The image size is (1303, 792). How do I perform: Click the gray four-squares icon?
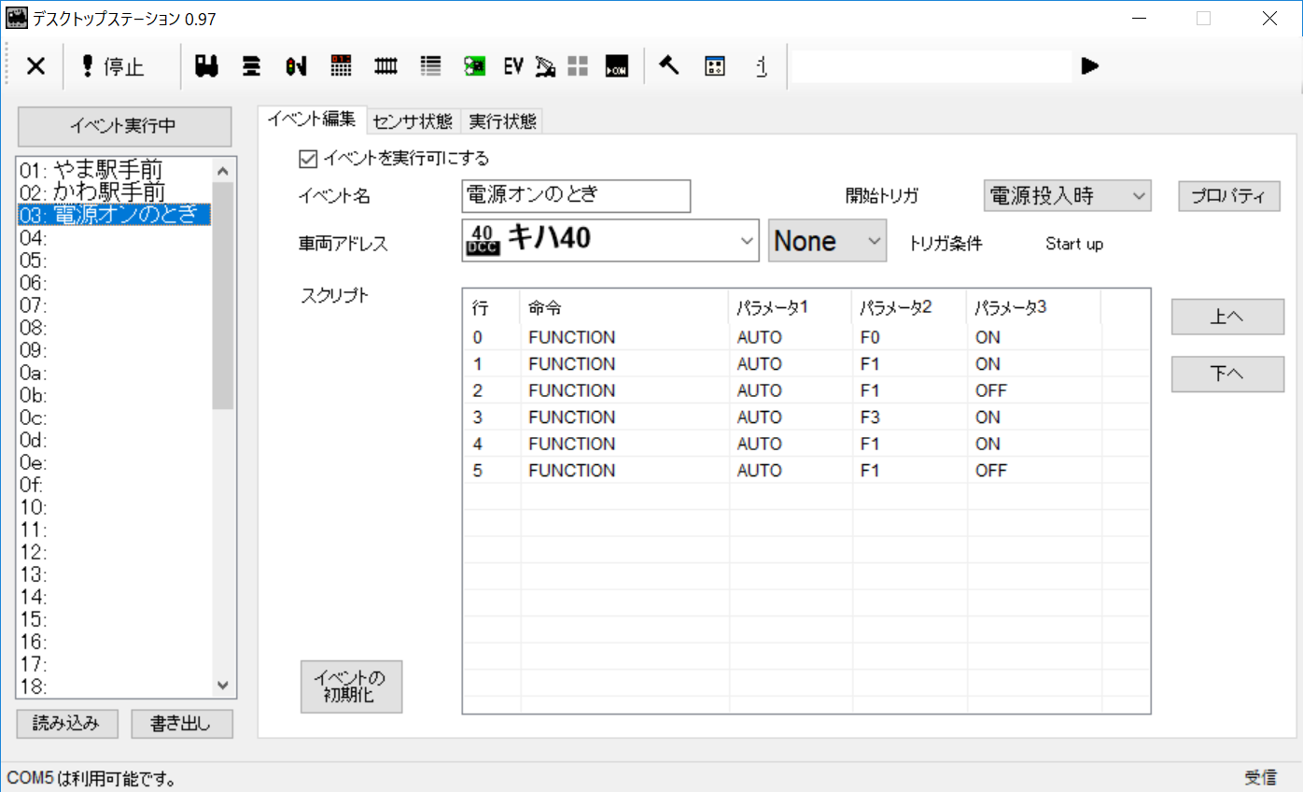pyautogui.click(x=578, y=66)
